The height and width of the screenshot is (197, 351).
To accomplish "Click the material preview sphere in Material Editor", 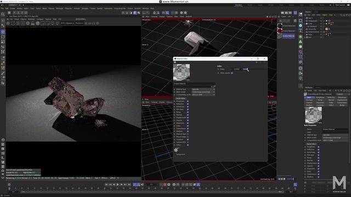I will coord(182,72).
